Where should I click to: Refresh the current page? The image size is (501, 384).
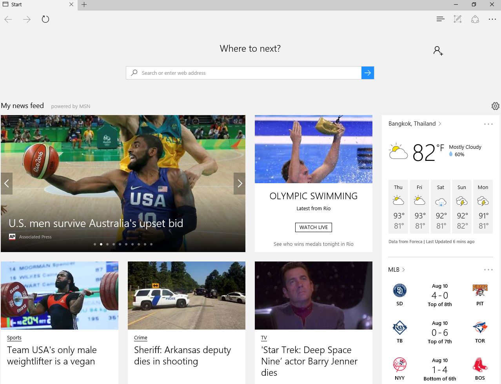coord(45,19)
